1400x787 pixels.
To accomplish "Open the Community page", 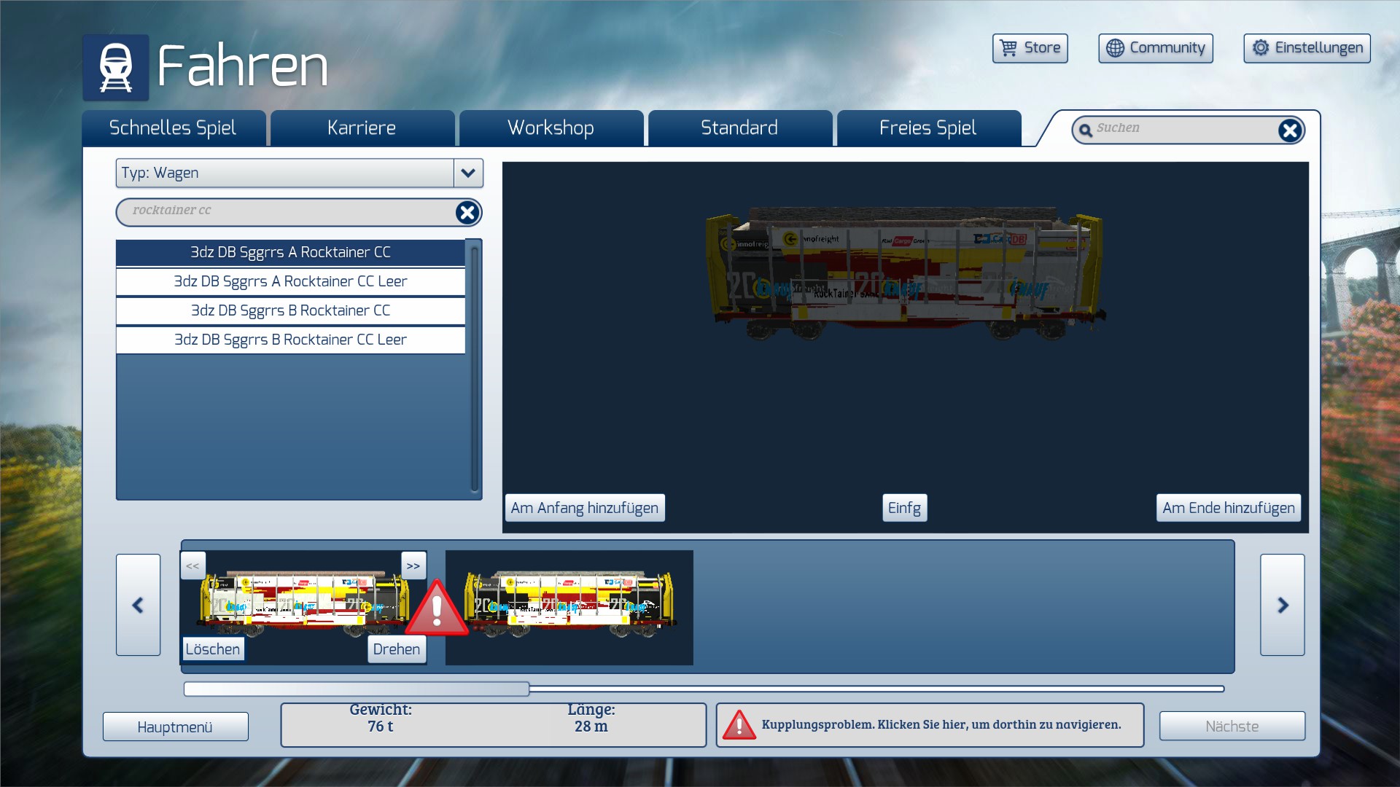I will [x=1155, y=48].
